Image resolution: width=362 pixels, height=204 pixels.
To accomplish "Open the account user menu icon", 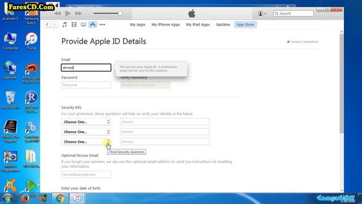I will (262, 14).
